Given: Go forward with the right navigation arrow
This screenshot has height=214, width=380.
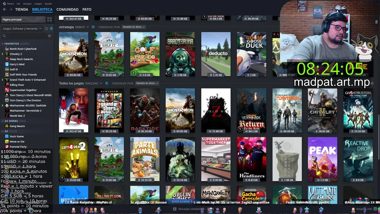Looking at the screenshot, I should 11,10.
